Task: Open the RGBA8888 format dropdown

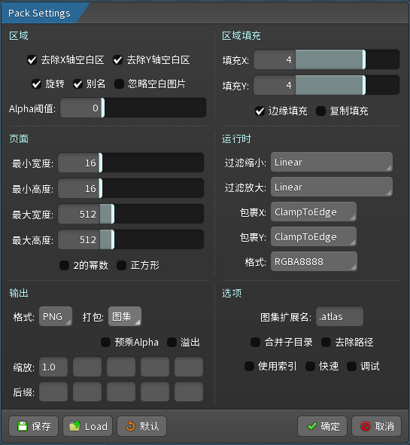Action: pyautogui.click(x=314, y=261)
